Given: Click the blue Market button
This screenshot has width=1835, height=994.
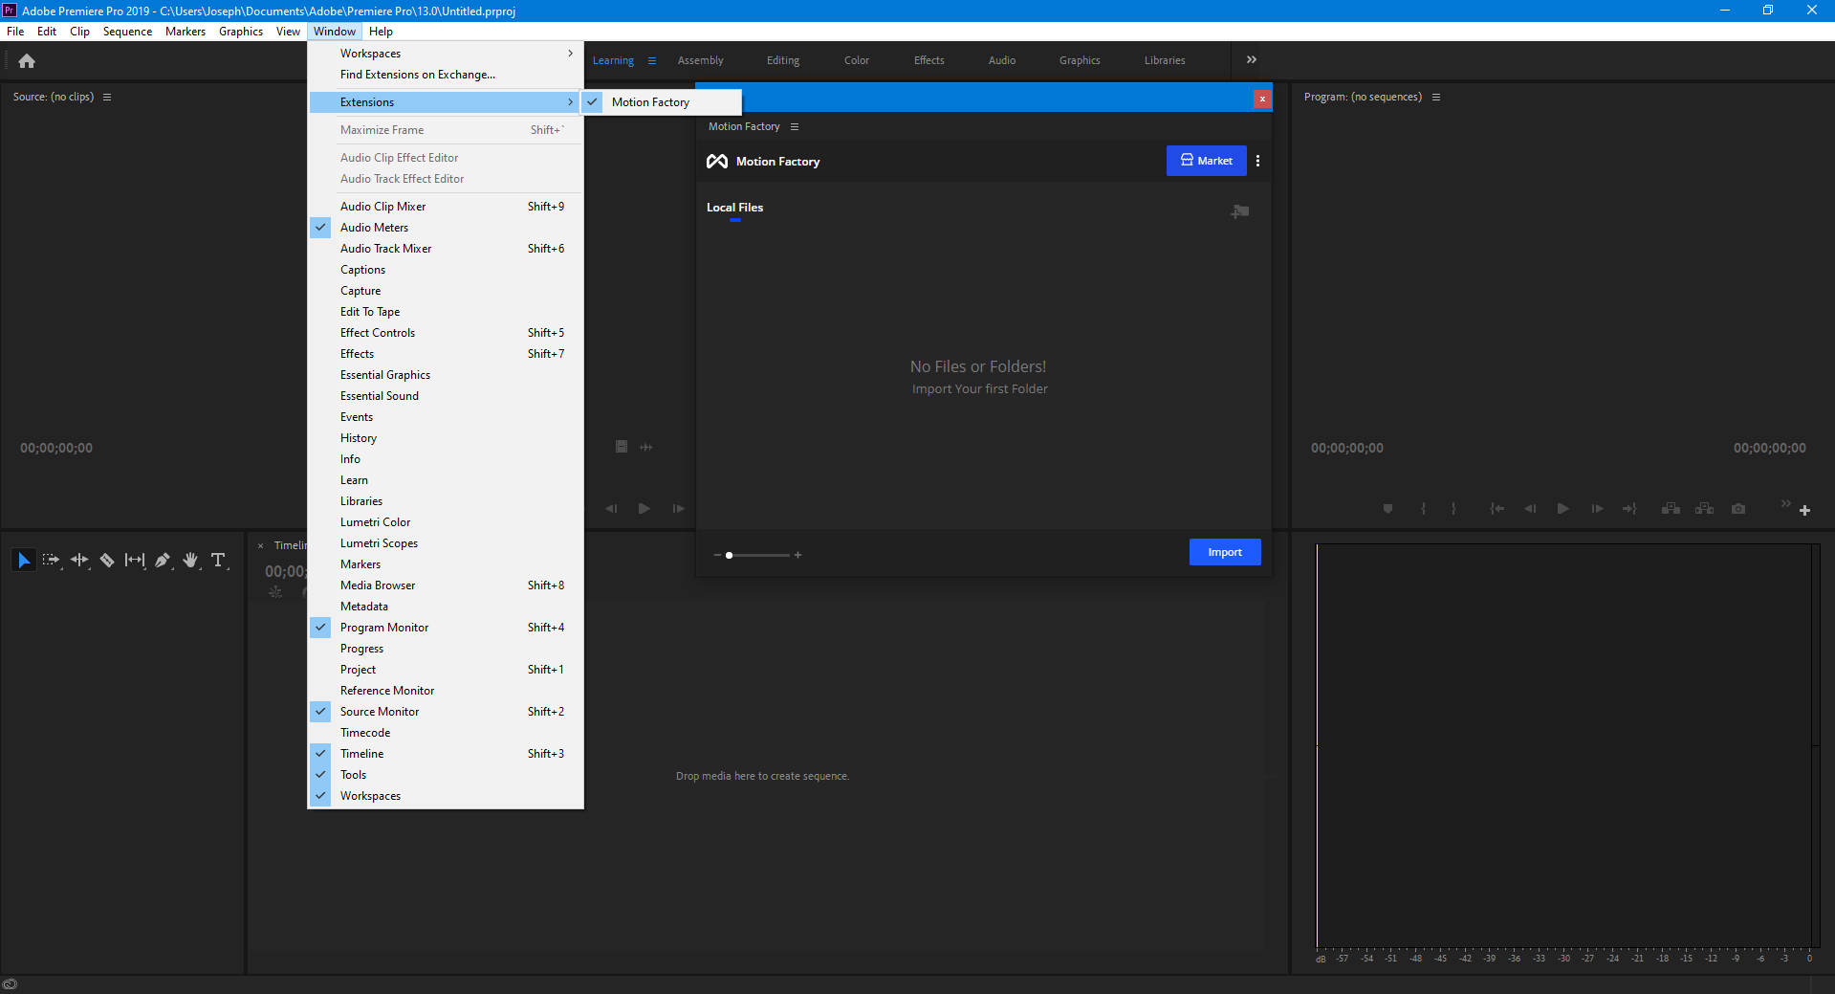Looking at the screenshot, I should click(x=1206, y=161).
